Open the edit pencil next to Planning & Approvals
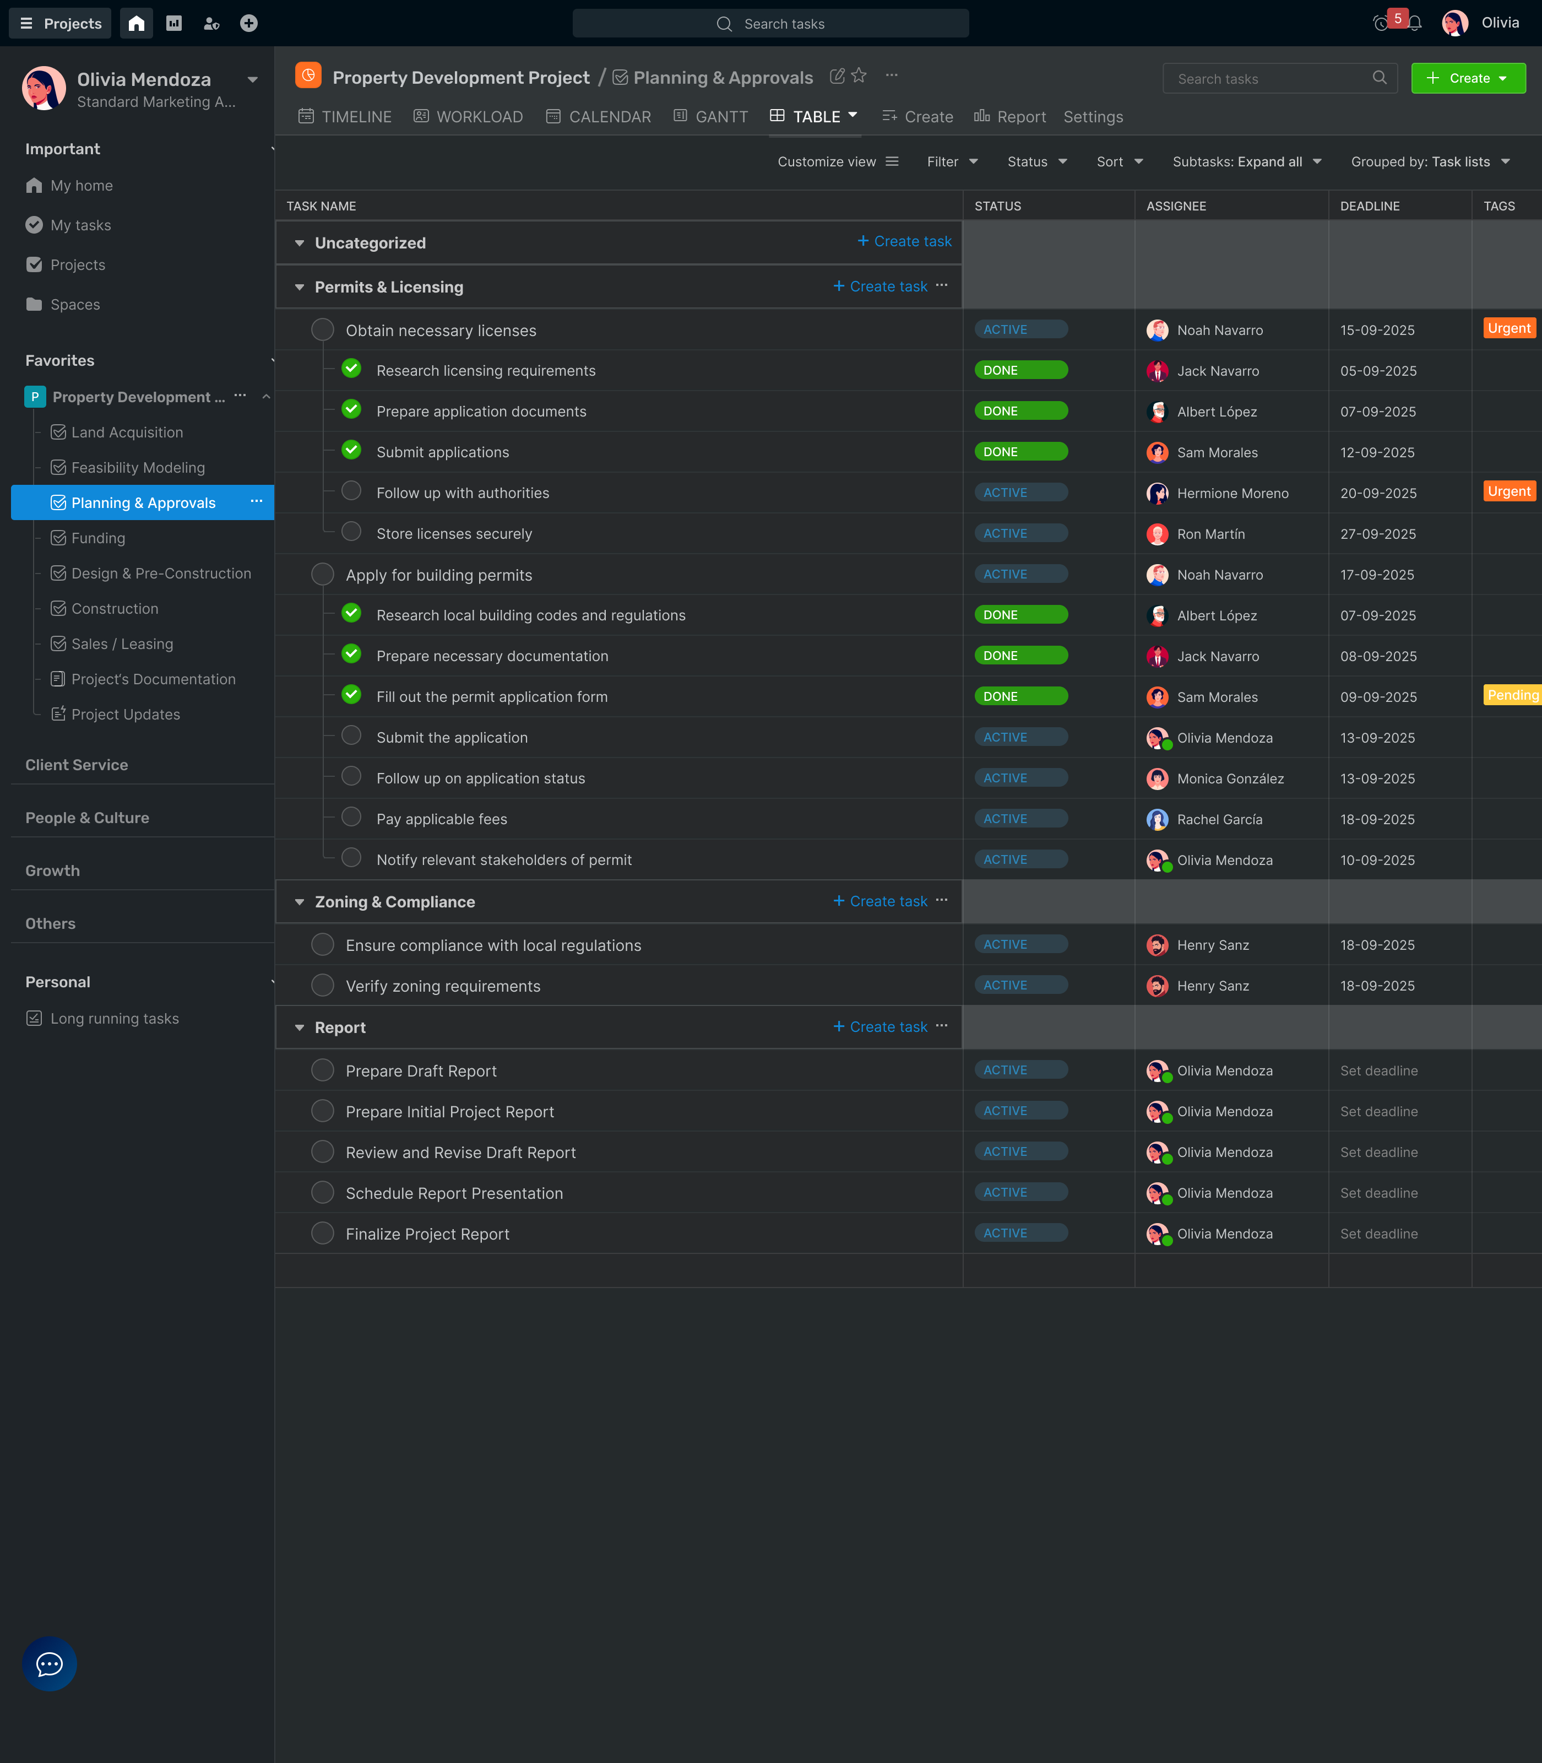Screen dimensions: 1542x1763 pyautogui.click(x=837, y=76)
